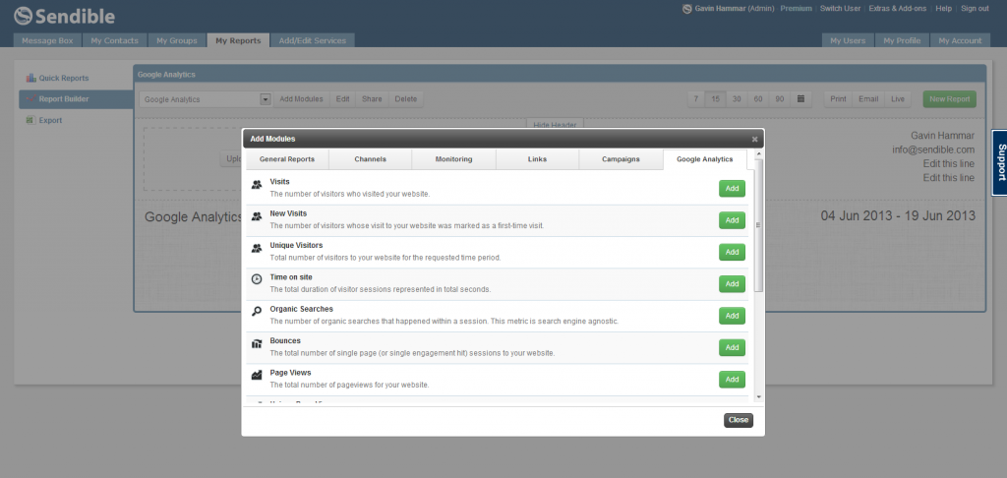Add the Organic Searches module
The image size is (1007, 478).
pos(732,316)
